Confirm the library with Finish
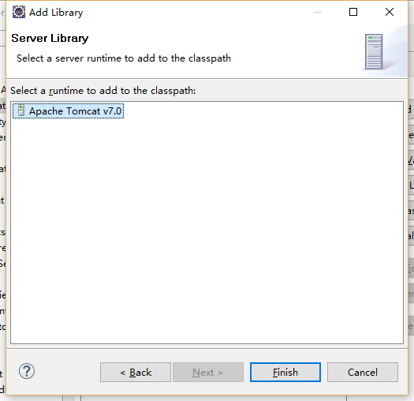This screenshot has width=414, height=401. pos(285,372)
